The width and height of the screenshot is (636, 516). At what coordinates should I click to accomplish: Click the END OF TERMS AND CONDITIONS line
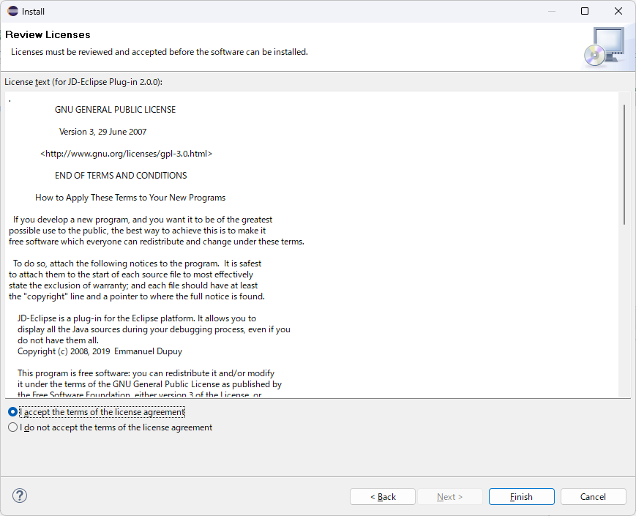tap(121, 175)
